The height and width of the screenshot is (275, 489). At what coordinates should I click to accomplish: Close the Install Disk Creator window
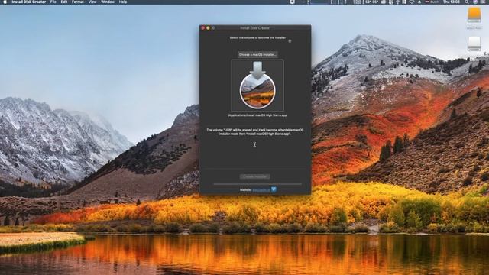tap(203, 28)
